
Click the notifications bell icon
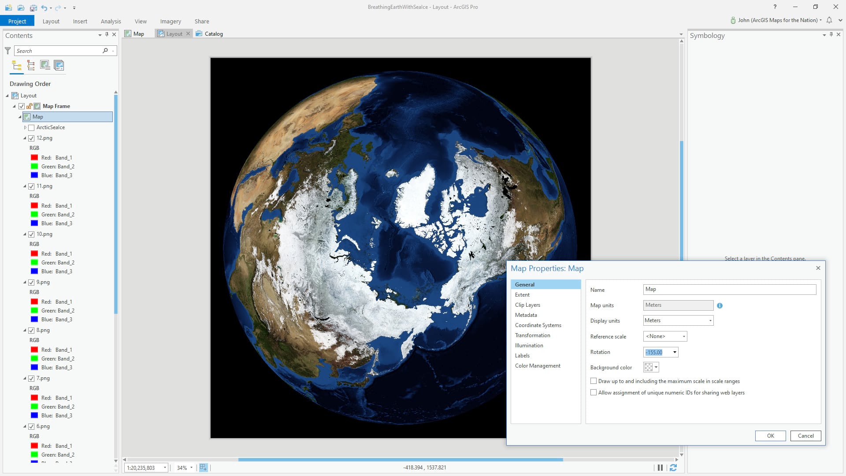(x=829, y=20)
